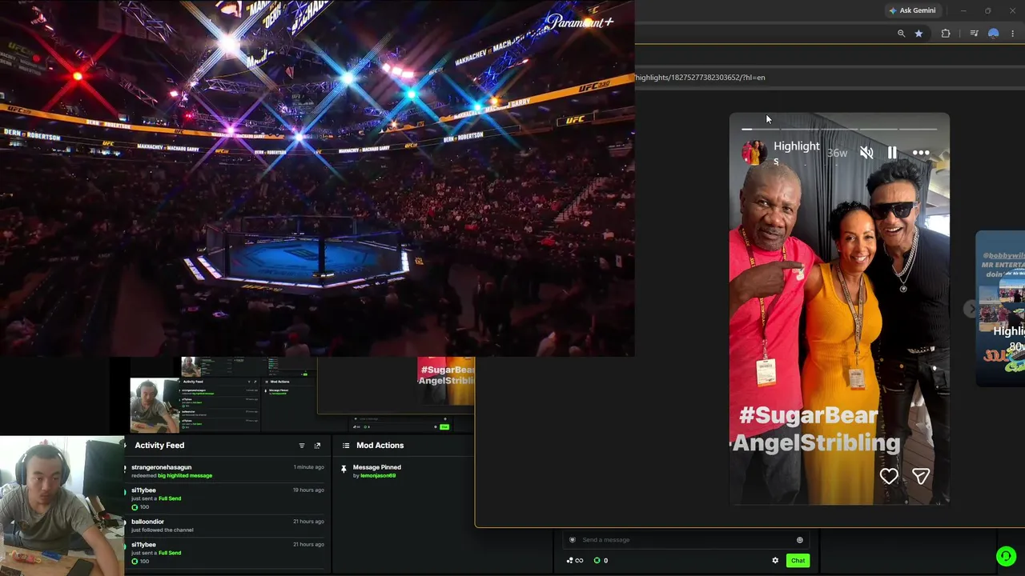
Task: Click the Mod Actions list icon
Action: pyautogui.click(x=346, y=446)
